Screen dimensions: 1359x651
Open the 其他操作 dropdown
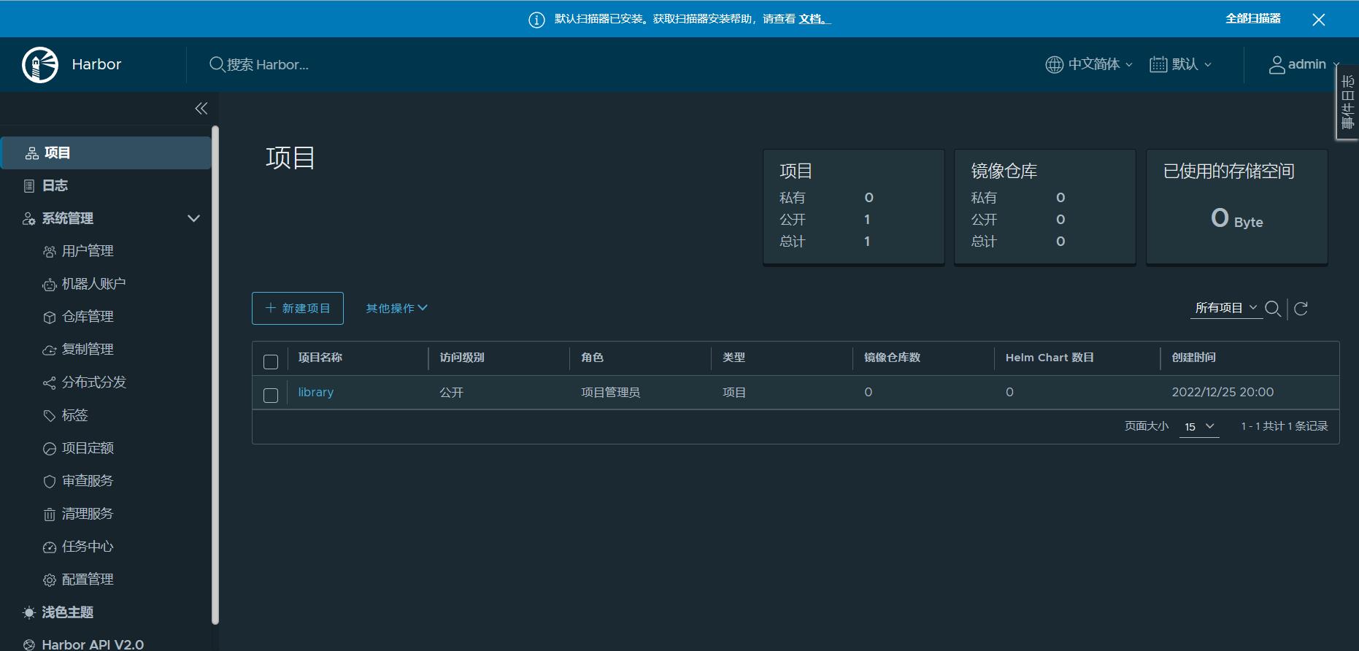pyautogui.click(x=396, y=308)
